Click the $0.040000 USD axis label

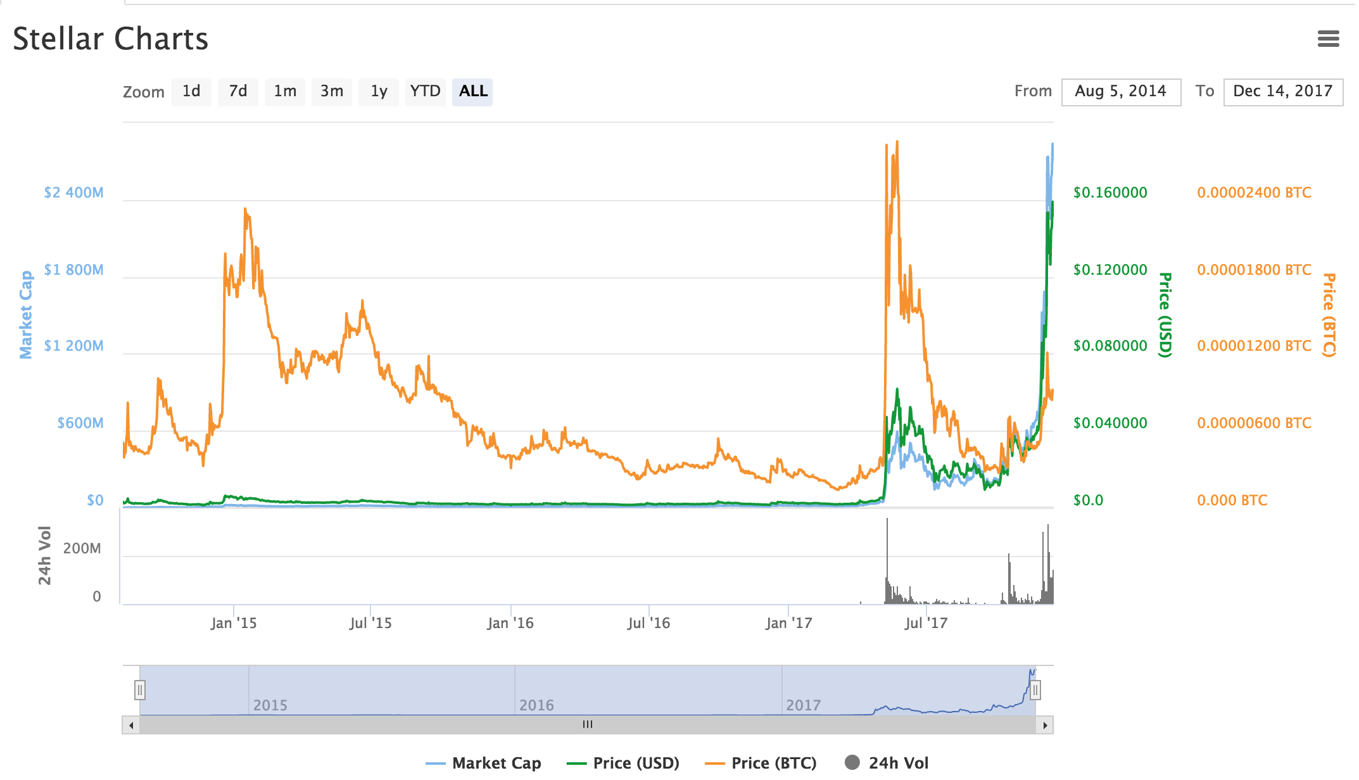(1110, 423)
